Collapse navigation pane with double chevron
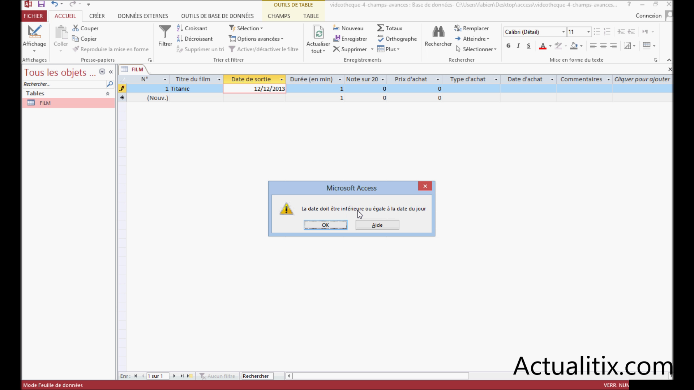Screen dimensions: 694x390 [x=111, y=72]
